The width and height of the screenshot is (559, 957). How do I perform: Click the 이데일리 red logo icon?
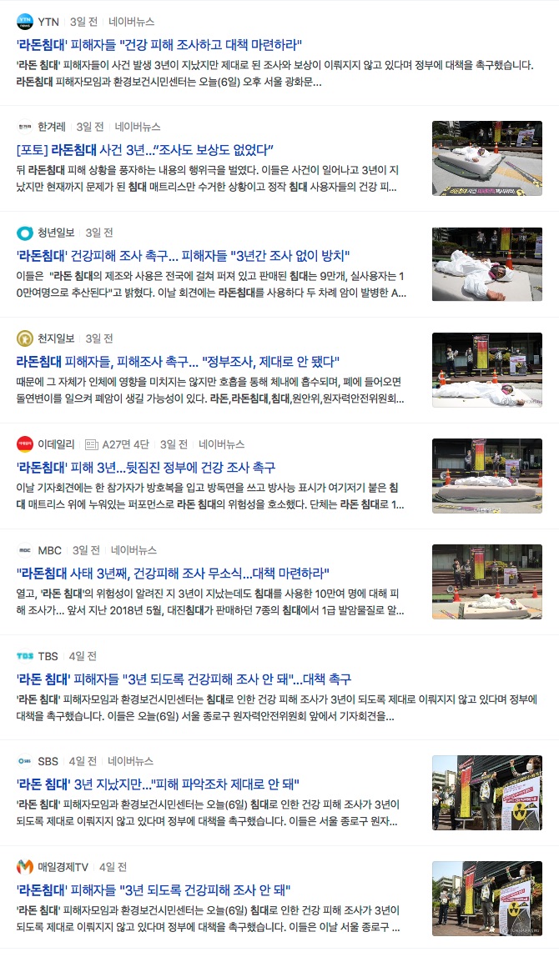(24, 444)
